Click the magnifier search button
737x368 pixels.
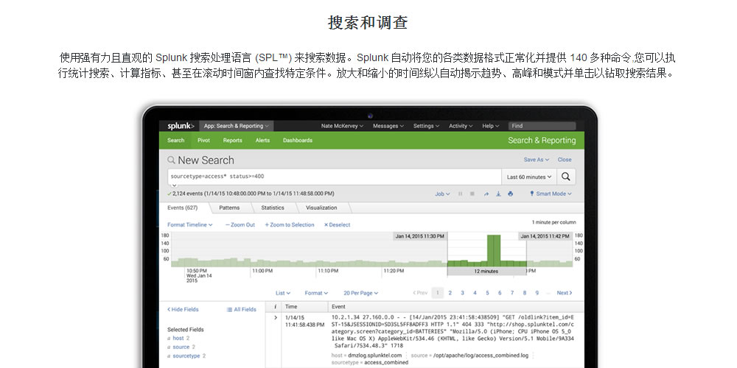point(566,177)
